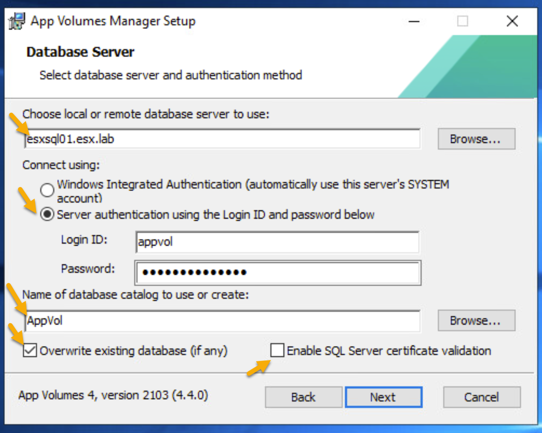The width and height of the screenshot is (542, 433).
Task: Click the "Database Server" heading text
Action: (x=81, y=52)
